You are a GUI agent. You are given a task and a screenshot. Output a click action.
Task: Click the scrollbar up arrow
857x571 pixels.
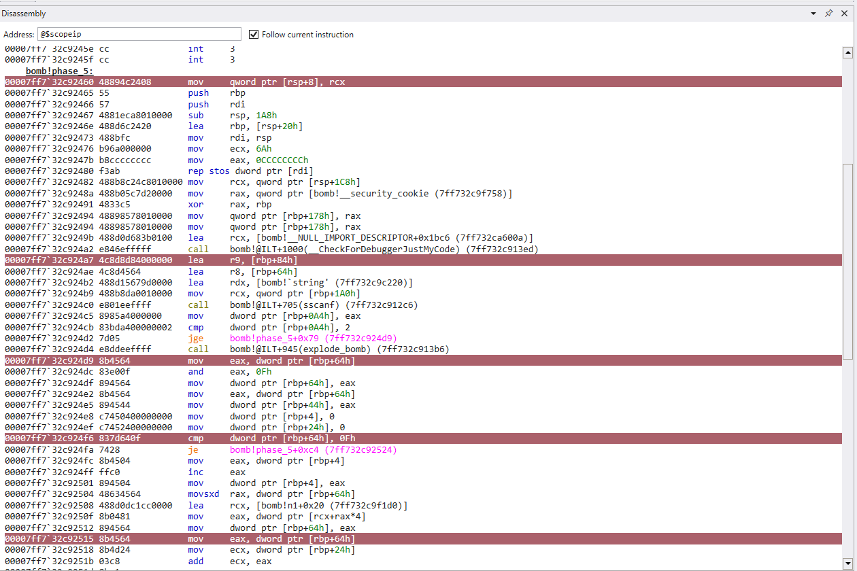pyautogui.click(x=847, y=52)
